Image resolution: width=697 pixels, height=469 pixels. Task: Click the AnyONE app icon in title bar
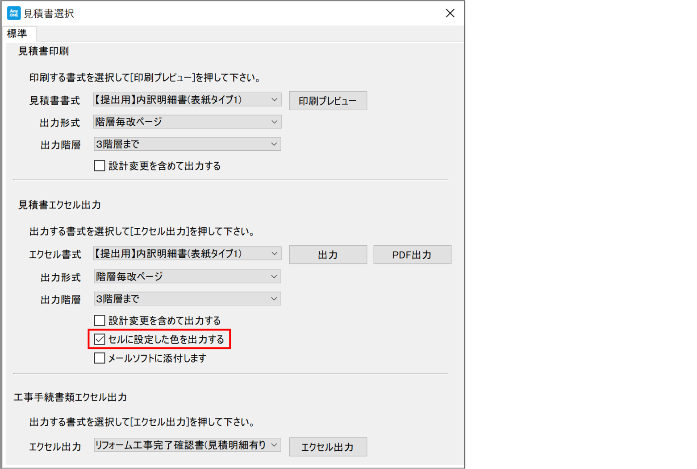point(14,13)
